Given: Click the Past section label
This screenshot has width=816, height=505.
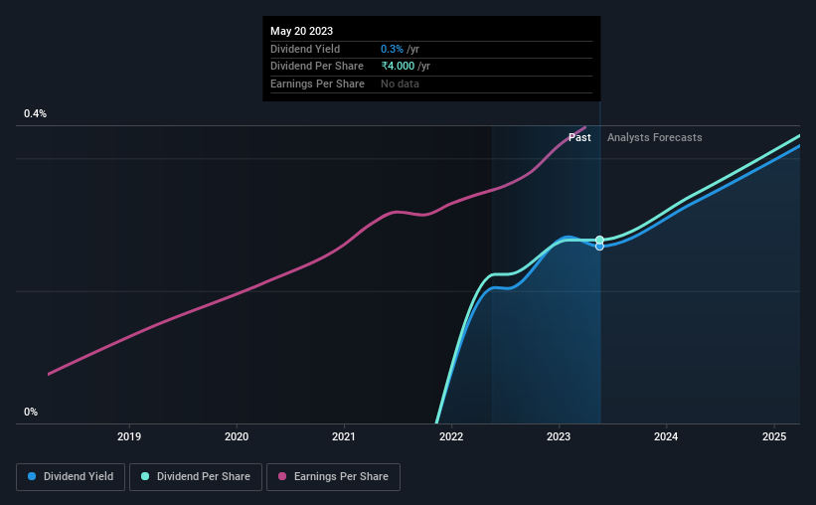Looking at the screenshot, I should (x=579, y=137).
